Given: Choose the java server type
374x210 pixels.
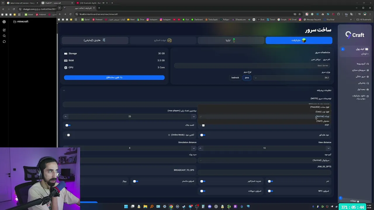Looking at the screenshot, I should [247, 78].
